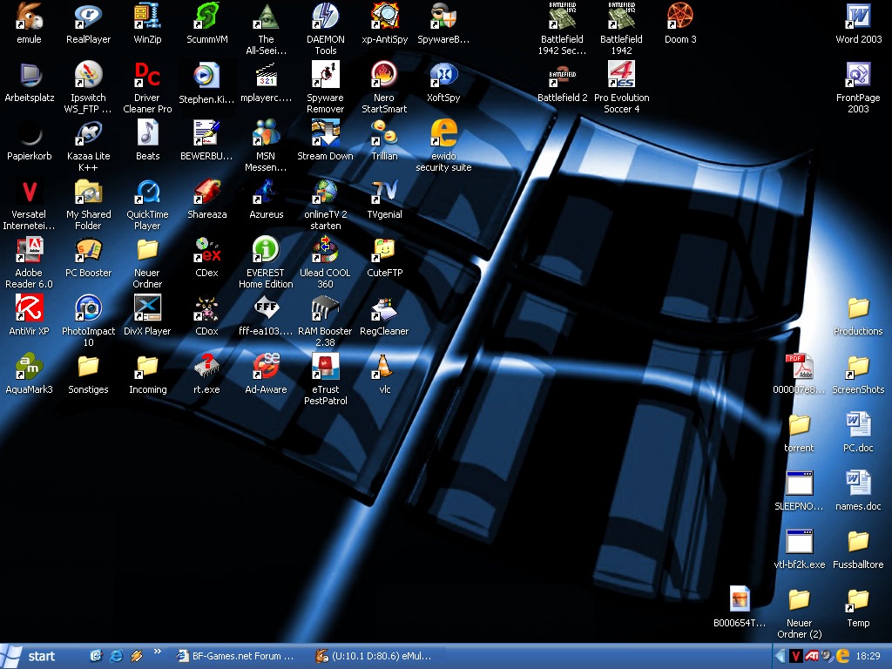Select the TVgenial icon

point(384,198)
